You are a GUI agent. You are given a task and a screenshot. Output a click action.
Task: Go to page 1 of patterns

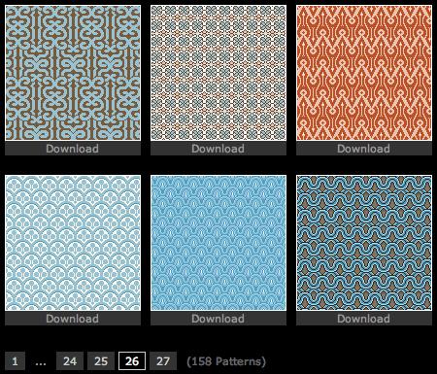(x=15, y=360)
